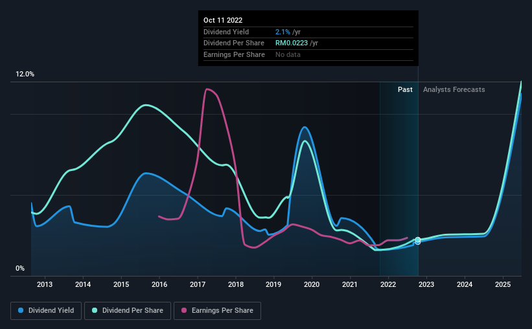This screenshot has height=329, width=532.
Task: Select the 2017 label on the time axis
Action: pos(198,284)
